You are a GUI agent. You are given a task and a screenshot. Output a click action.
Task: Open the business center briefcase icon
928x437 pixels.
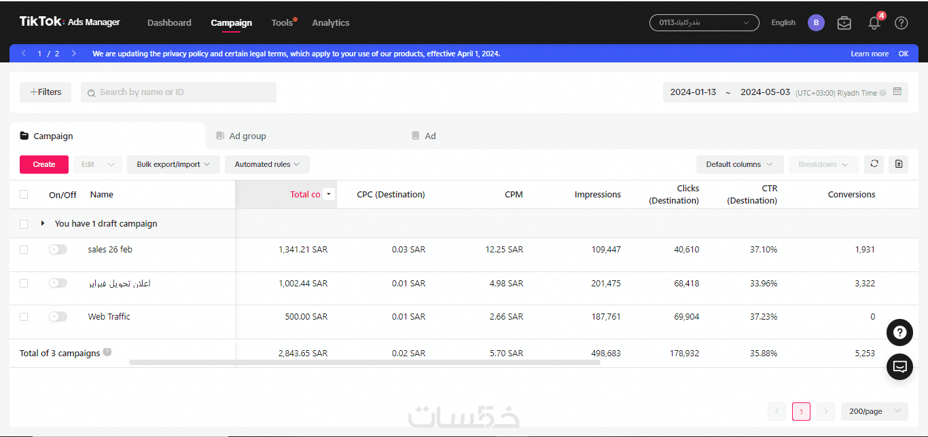844,23
